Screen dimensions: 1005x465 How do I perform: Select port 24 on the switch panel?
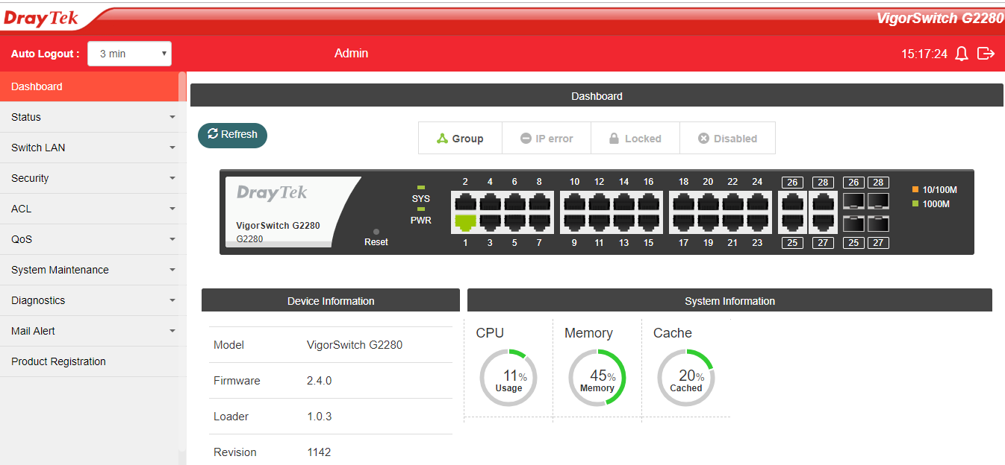(757, 202)
